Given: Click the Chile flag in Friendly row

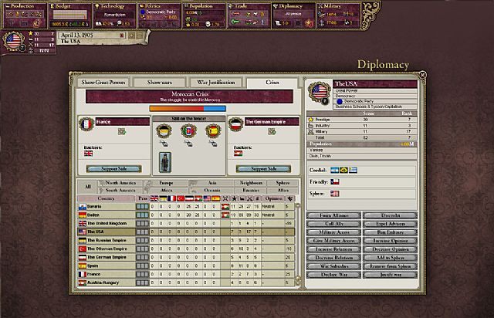Looking at the screenshot, I should tap(334, 182).
